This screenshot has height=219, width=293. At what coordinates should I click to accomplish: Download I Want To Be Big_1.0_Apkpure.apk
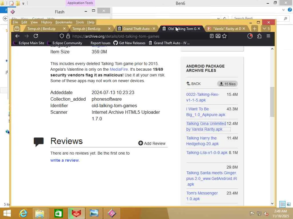tap(205, 112)
